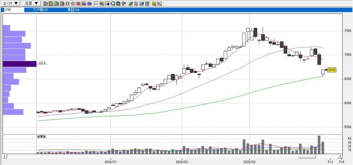Select the green pencil drawing tool
This screenshot has width=353, height=165.
[x=131, y=4]
